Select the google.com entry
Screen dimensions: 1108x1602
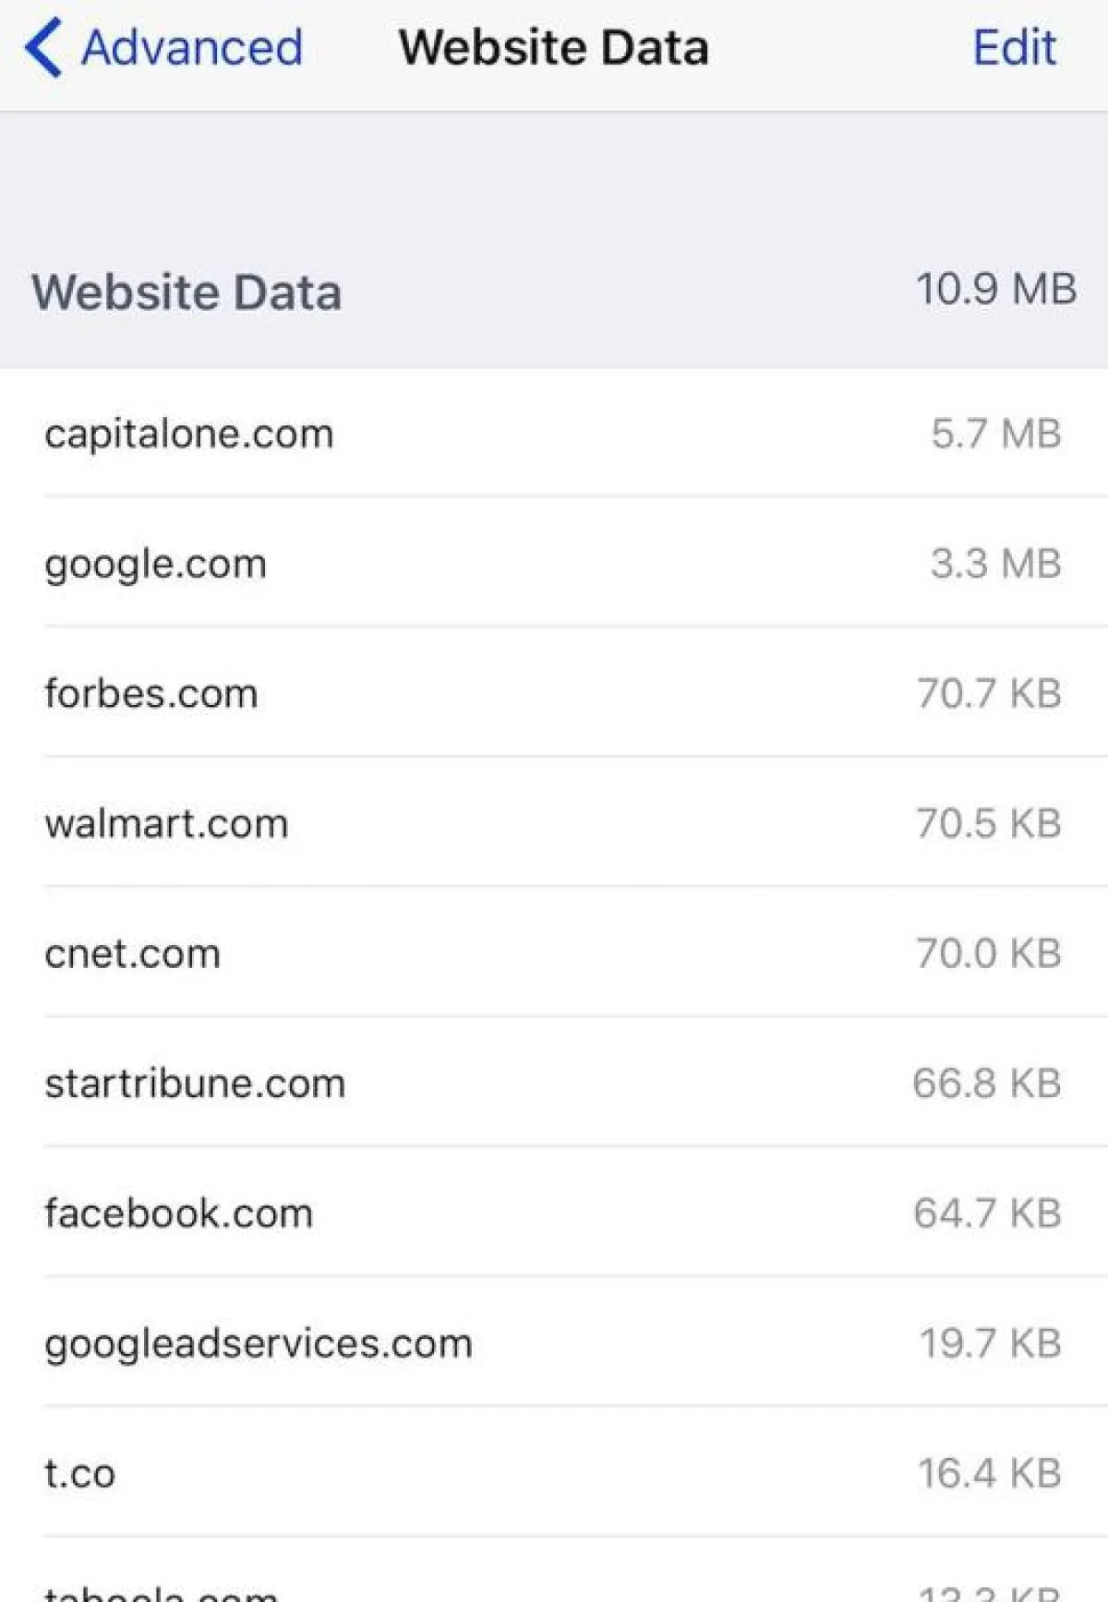tap(155, 564)
